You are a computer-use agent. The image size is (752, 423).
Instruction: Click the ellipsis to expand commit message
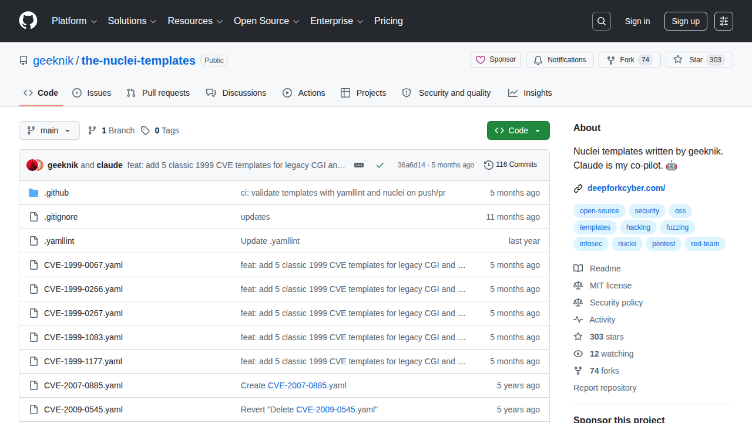[x=359, y=165]
